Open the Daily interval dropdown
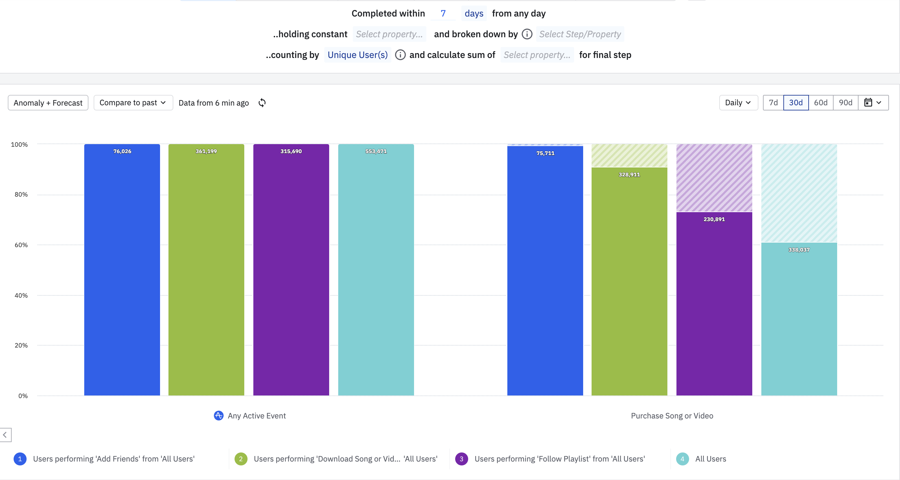900x480 pixels. [x=738, y=103]
